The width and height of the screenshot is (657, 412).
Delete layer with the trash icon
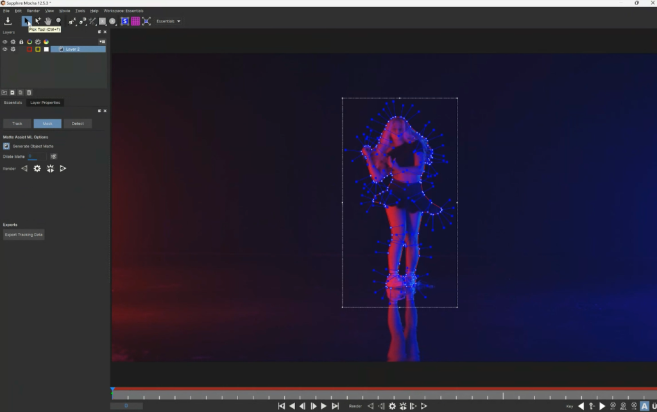pos(29,92)
